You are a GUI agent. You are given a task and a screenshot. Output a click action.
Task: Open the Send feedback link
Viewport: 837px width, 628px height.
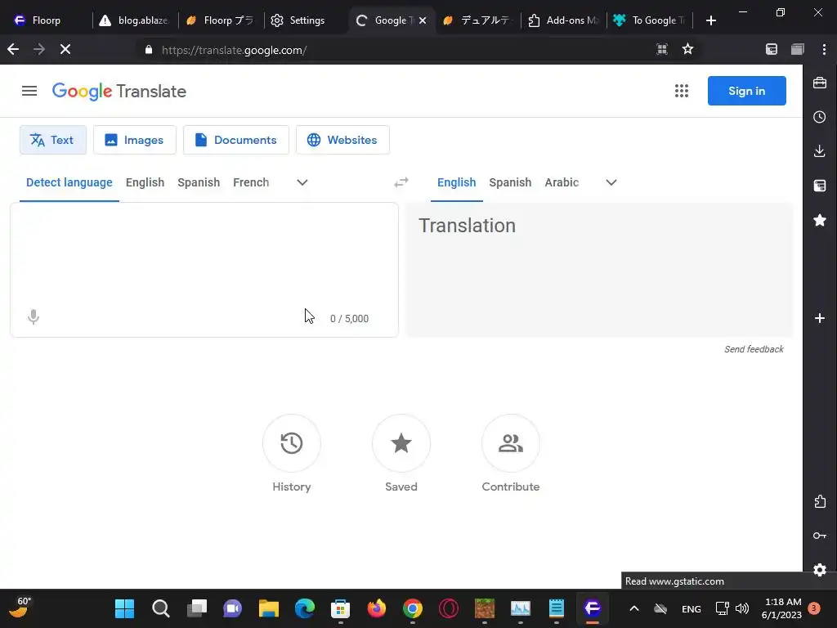point(754,349)
